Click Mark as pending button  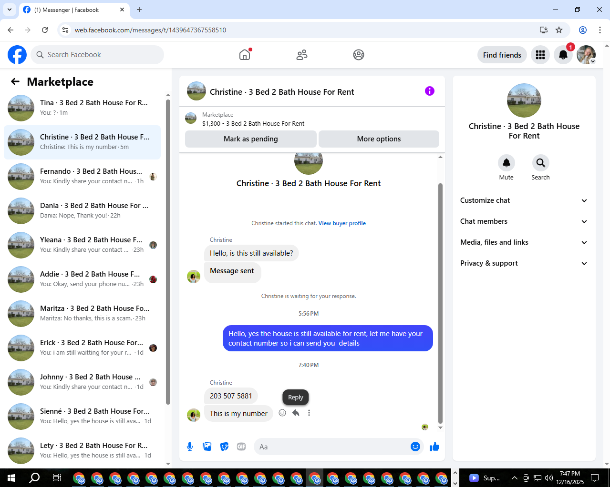[251, 139]
